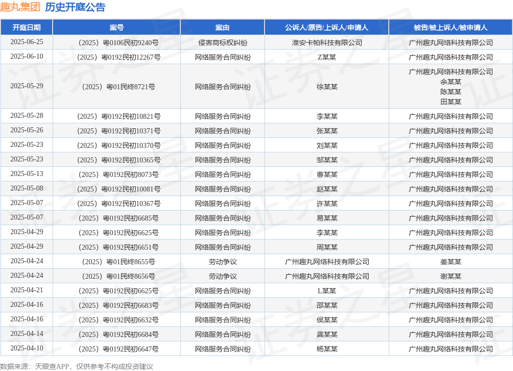This screenshot has height=371, width=513.
Task: Click plaintiff 易某某
Action: coord(327,218)
